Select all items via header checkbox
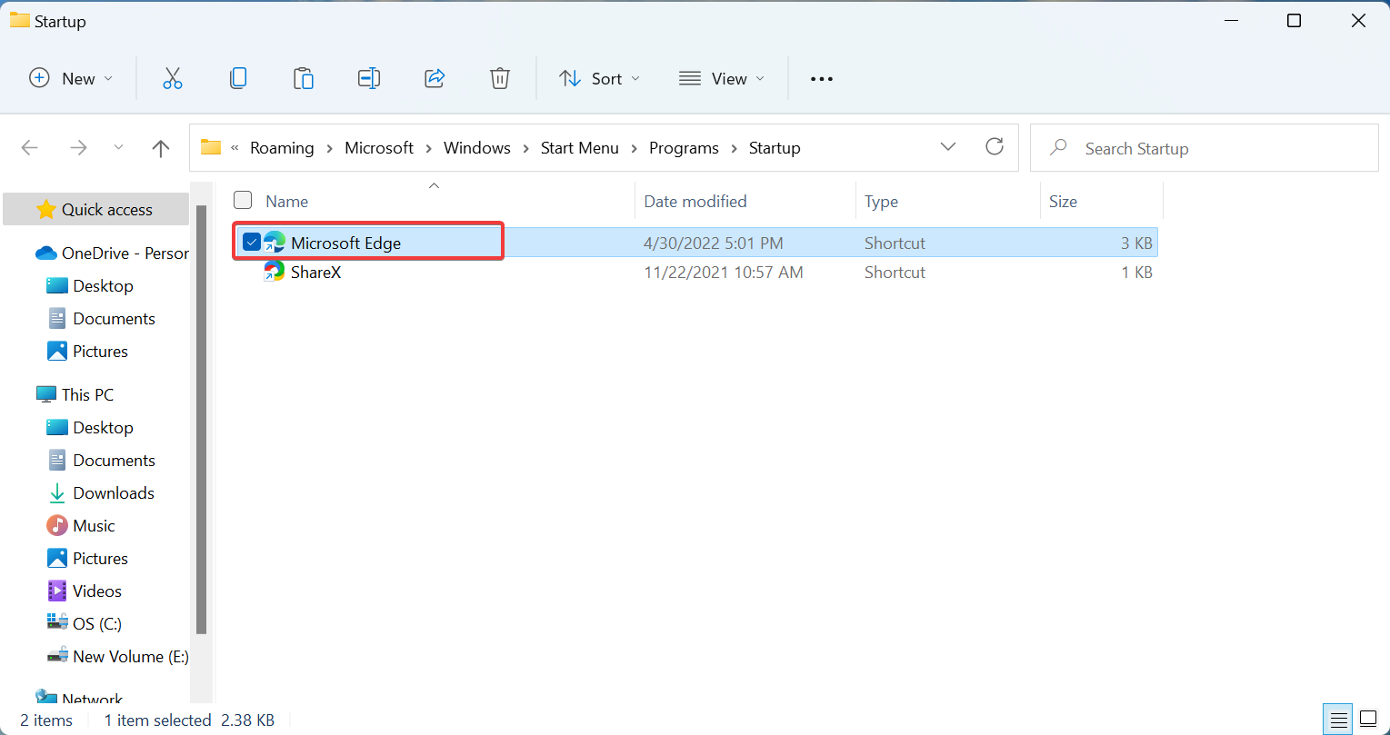The width and height of the screenshot is (1390, 735). [x=243, y=200]
